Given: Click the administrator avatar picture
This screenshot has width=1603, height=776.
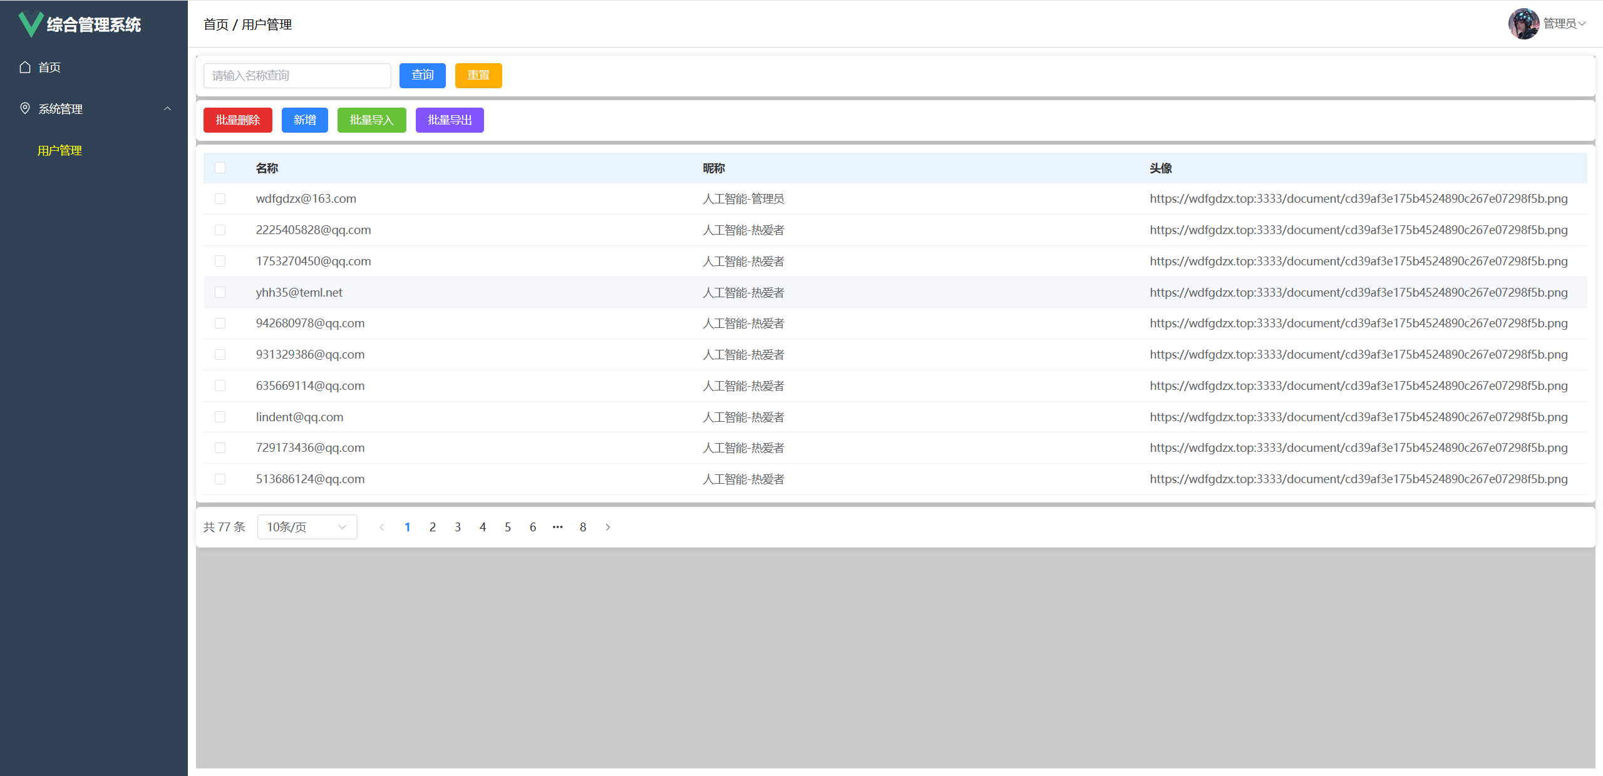Looking at the screenshot, I should click(1523, 24).
